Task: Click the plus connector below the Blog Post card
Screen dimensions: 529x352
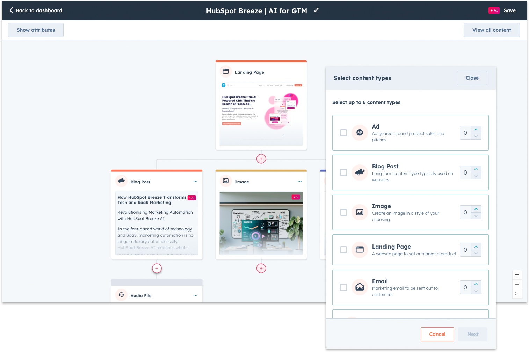Action: click(x=157, y=268)
